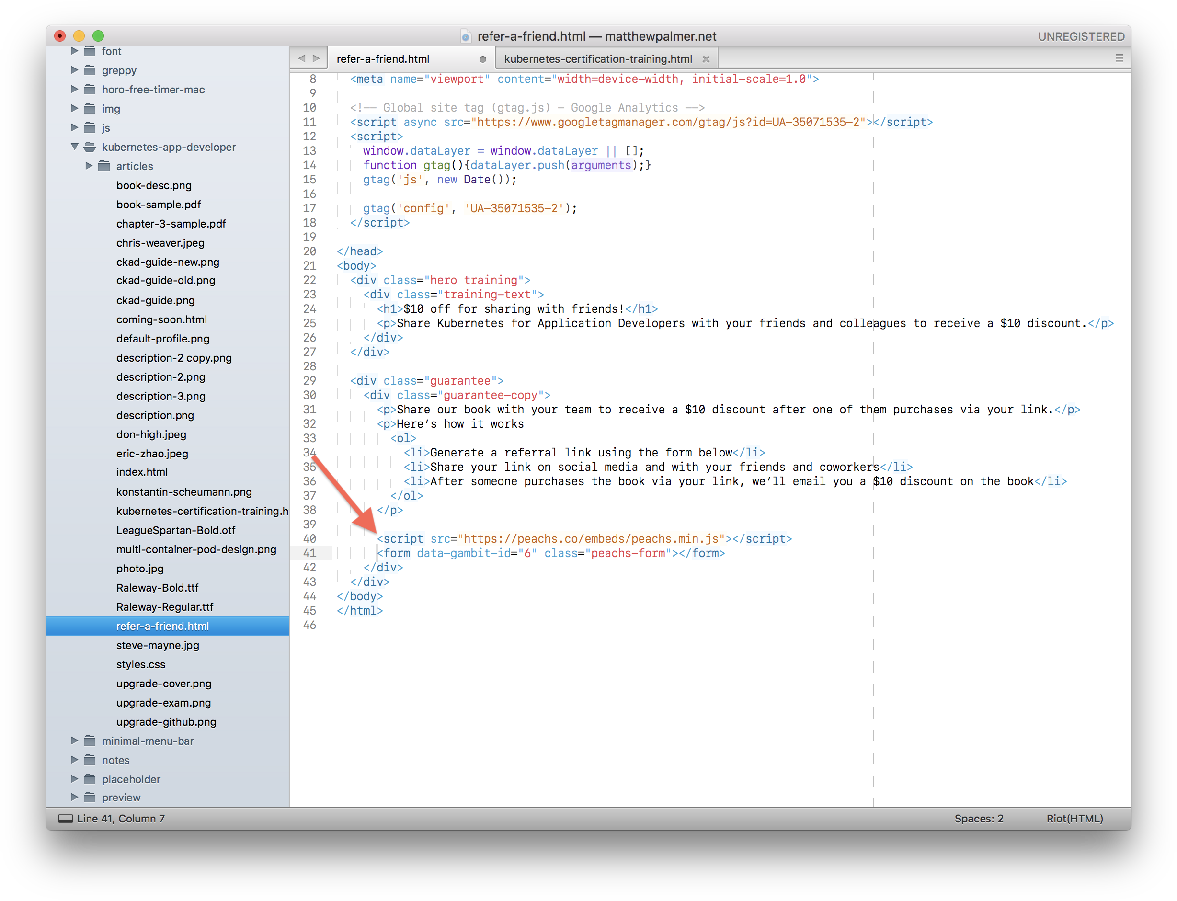Click the greppy folder icon
Viewport: 1177px width, 901px height.
[x=90, y=70]
